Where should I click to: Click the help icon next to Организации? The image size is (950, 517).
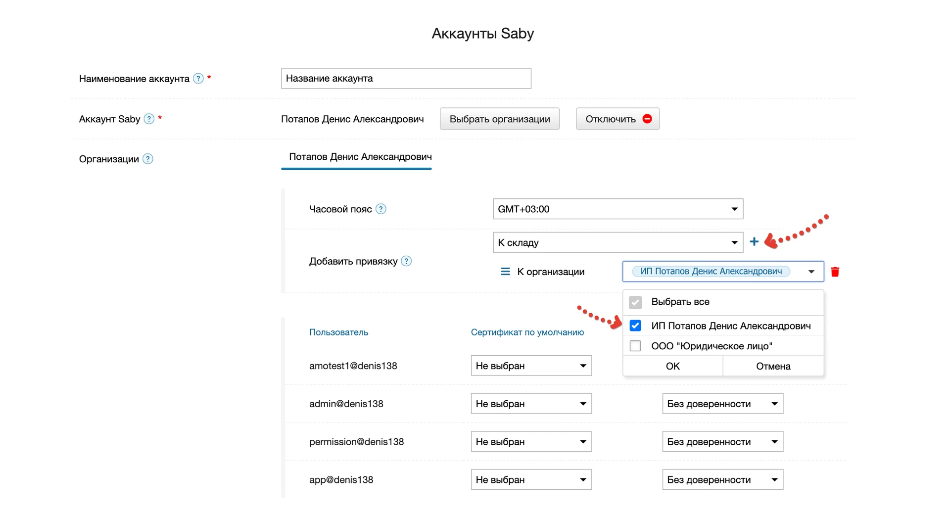coord(147,159)
